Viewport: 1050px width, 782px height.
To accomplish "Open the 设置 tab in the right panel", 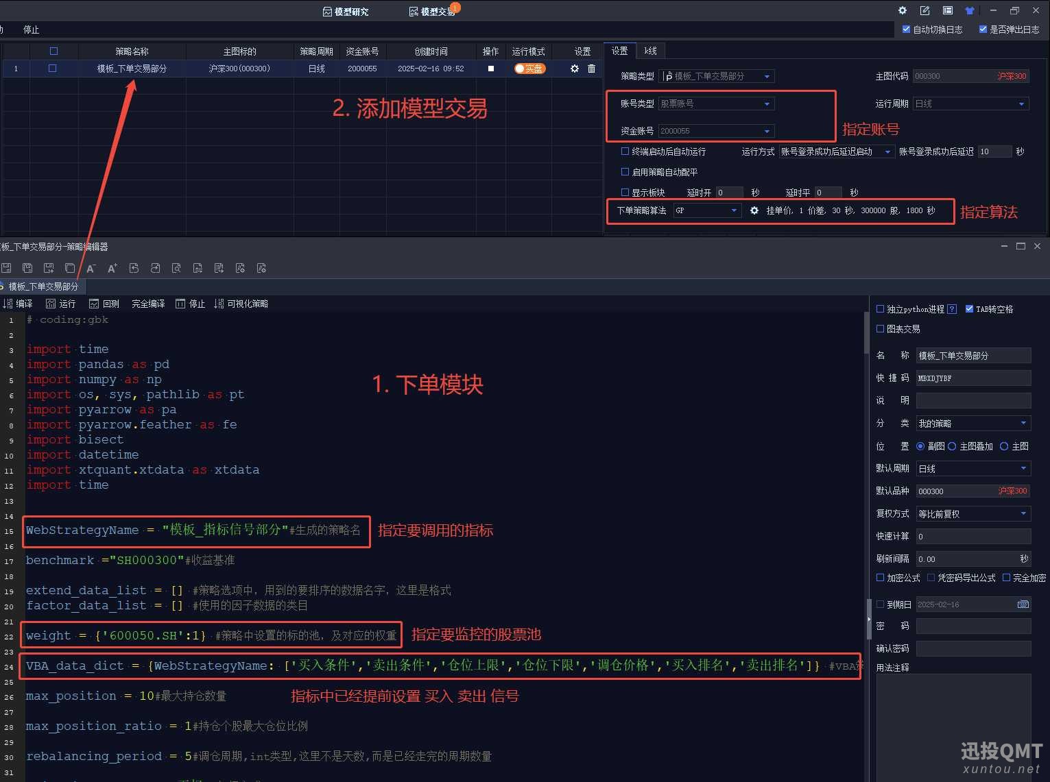I will tap(620, 51).
